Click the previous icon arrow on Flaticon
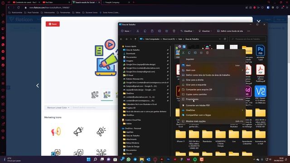This screenshot has width=290, height=163. (x=38, y=86)
